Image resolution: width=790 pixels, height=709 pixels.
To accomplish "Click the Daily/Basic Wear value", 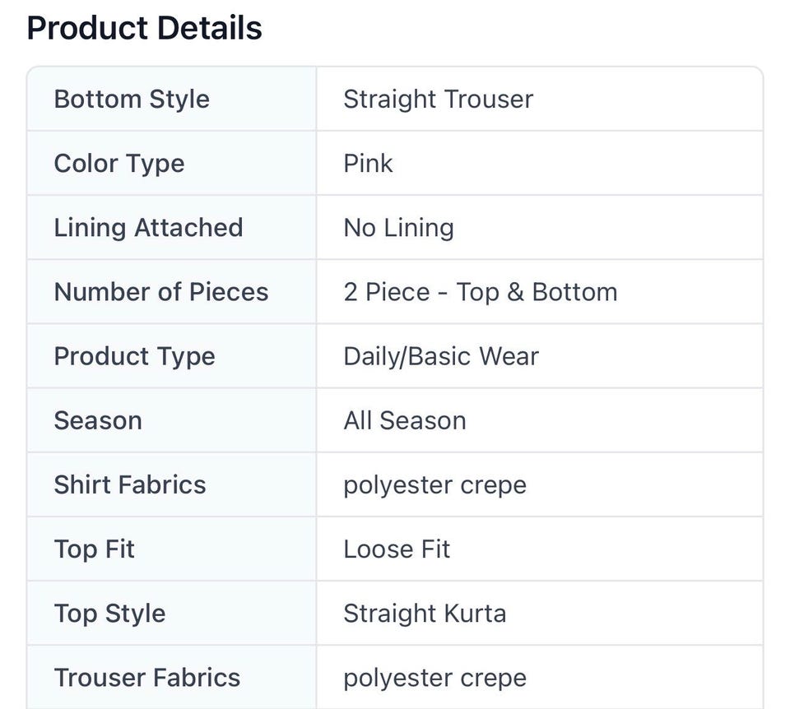I will click(441, 356).
